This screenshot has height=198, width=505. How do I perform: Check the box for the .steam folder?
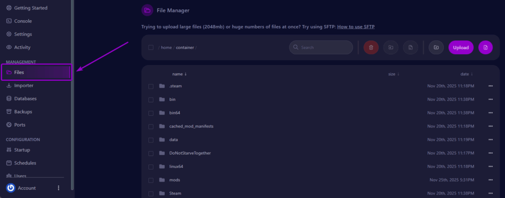[151, 87]
